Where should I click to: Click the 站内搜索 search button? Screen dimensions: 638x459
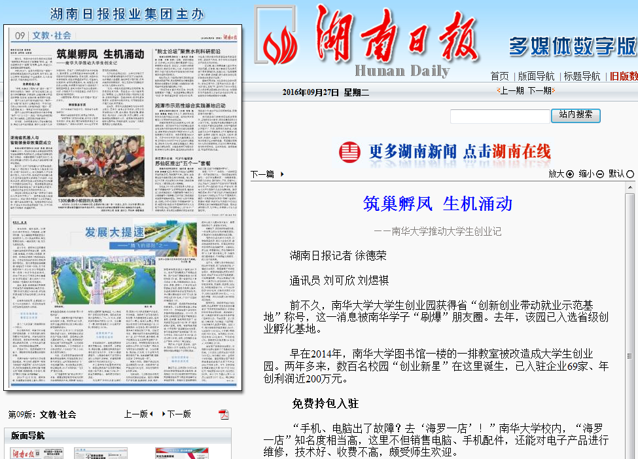[x=575, y=115]
